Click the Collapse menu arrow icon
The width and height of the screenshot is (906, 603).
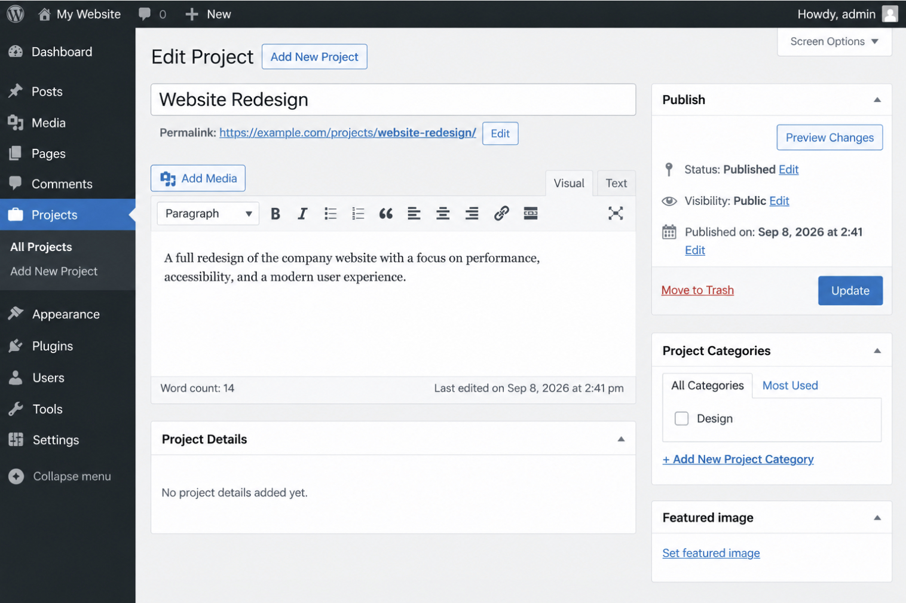click(16, 476)
